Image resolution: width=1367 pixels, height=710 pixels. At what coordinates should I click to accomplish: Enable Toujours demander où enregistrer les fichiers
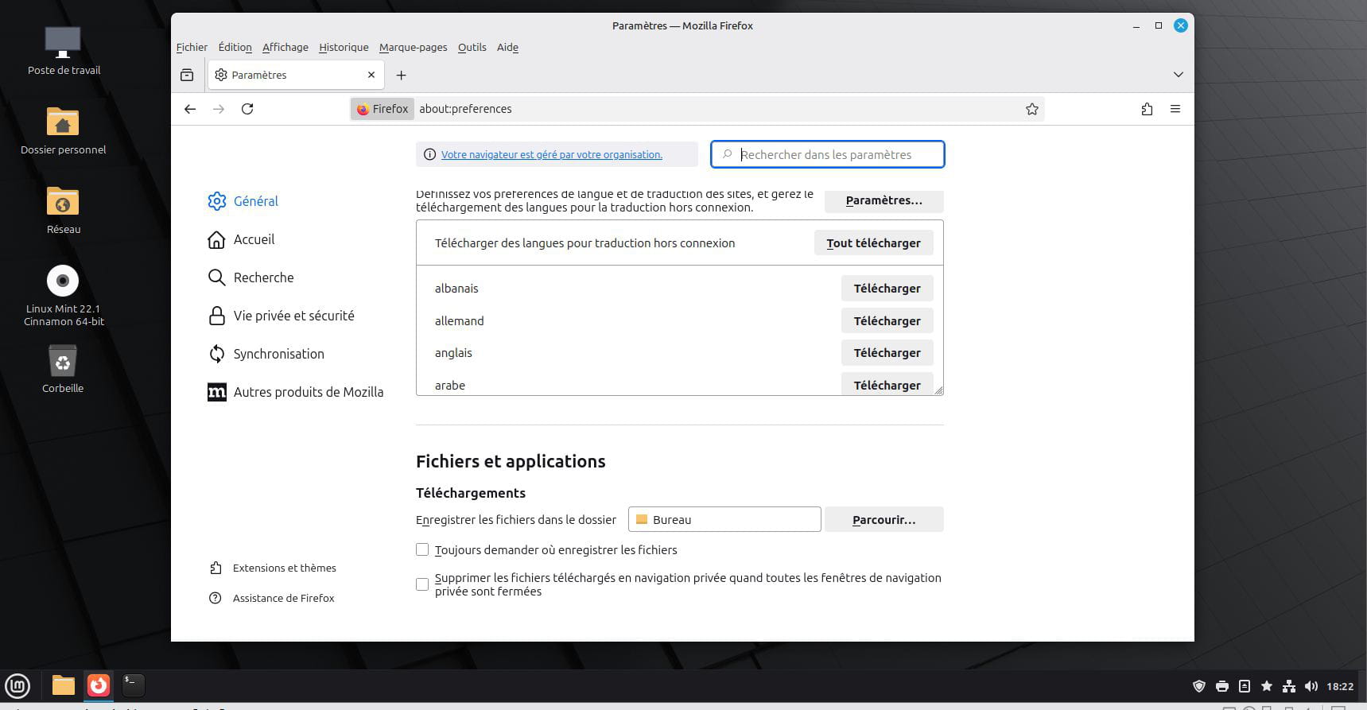422,549
